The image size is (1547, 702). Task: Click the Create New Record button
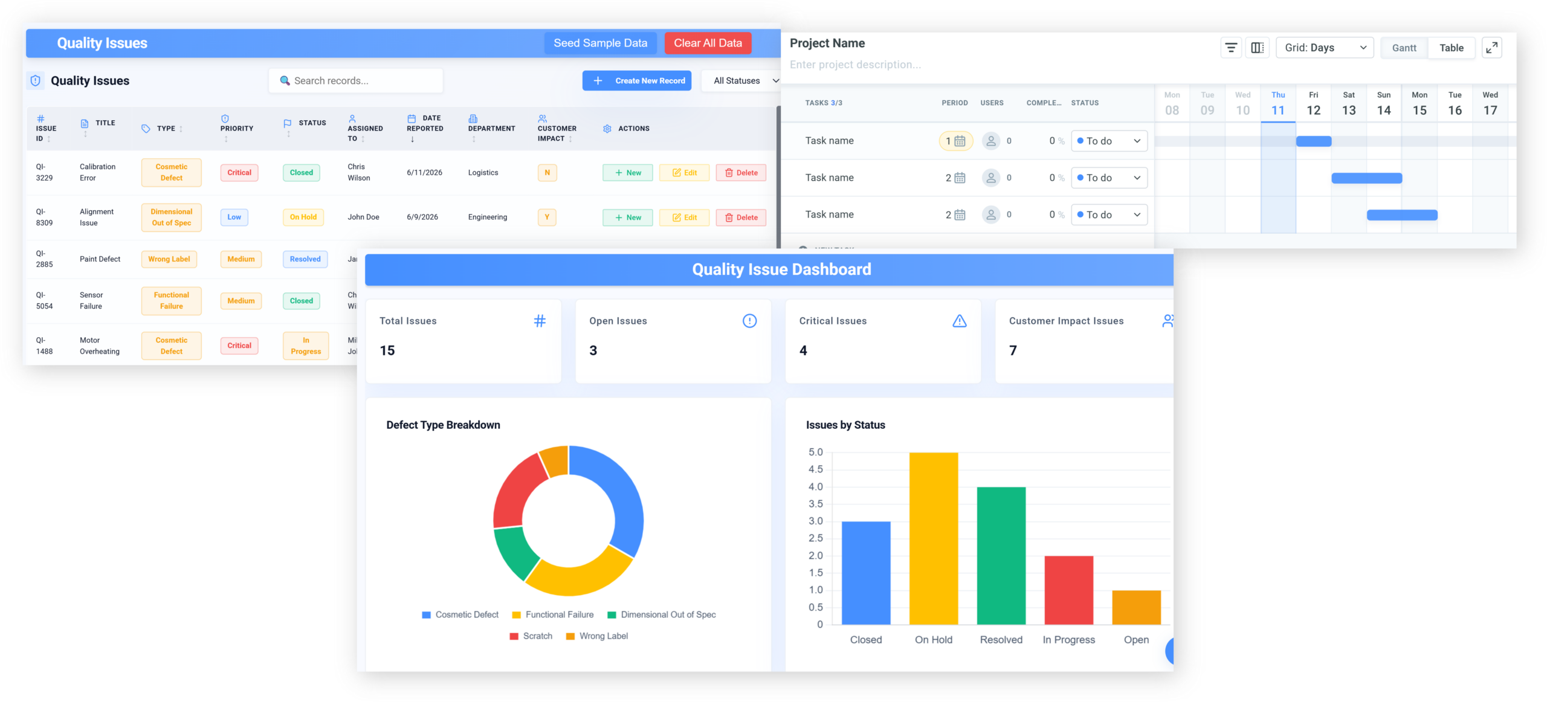(x=637, y=80)
